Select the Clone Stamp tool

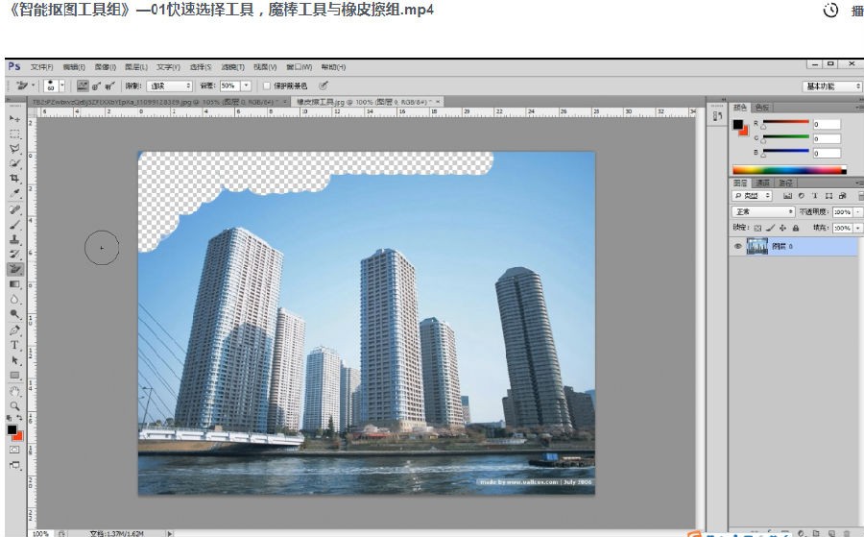tap(14, 239)
